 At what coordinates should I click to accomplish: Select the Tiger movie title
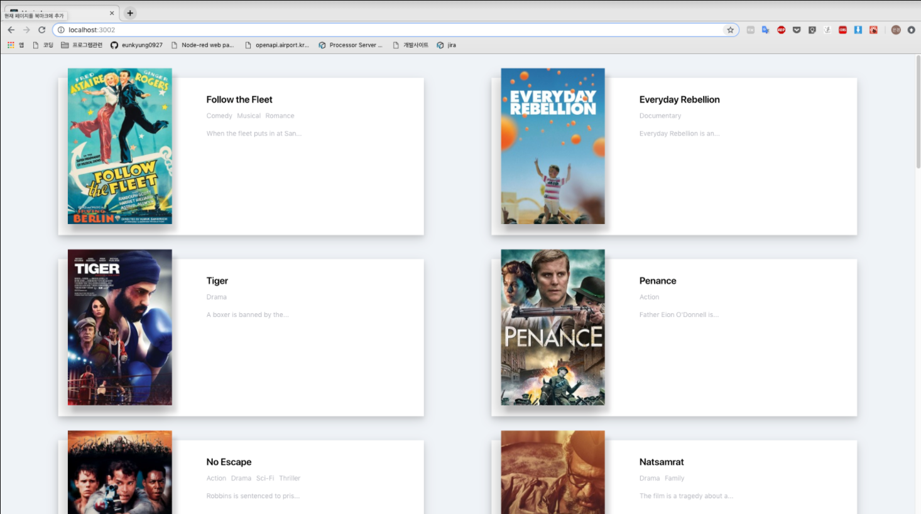click(x=217, y=281)
